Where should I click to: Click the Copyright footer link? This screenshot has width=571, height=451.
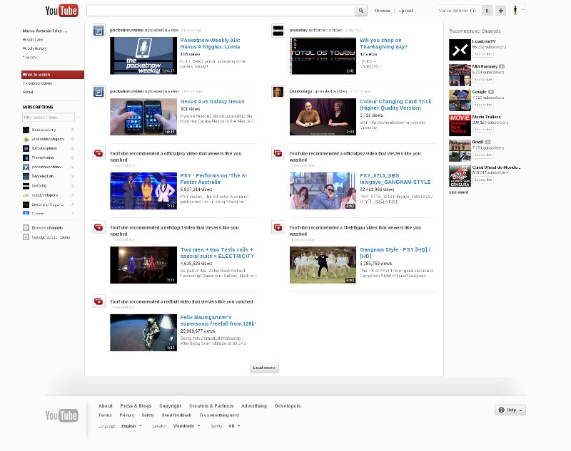(x=170, y=405)
